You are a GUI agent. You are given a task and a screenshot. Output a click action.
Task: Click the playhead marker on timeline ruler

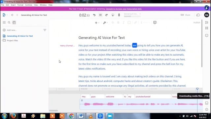pyautogui.click(x=197, y=89)
